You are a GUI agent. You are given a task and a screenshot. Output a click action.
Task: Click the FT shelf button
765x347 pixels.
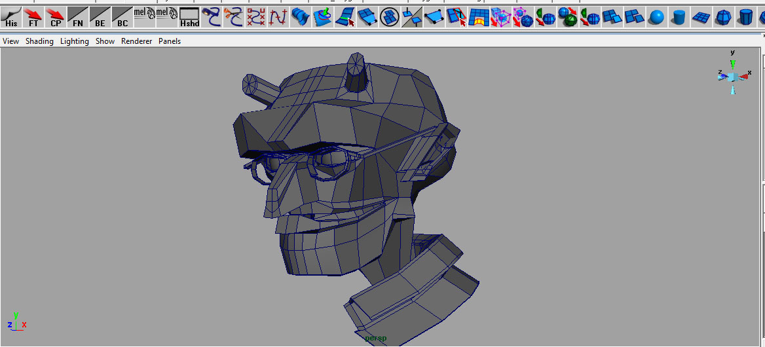pyautogui.click(x=33, y=17)
